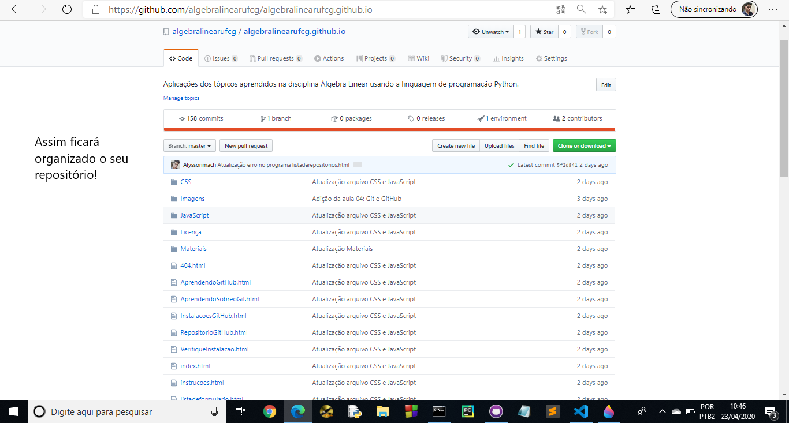Switch to the Insights tab
789x423 pixels.
[508, 58]
